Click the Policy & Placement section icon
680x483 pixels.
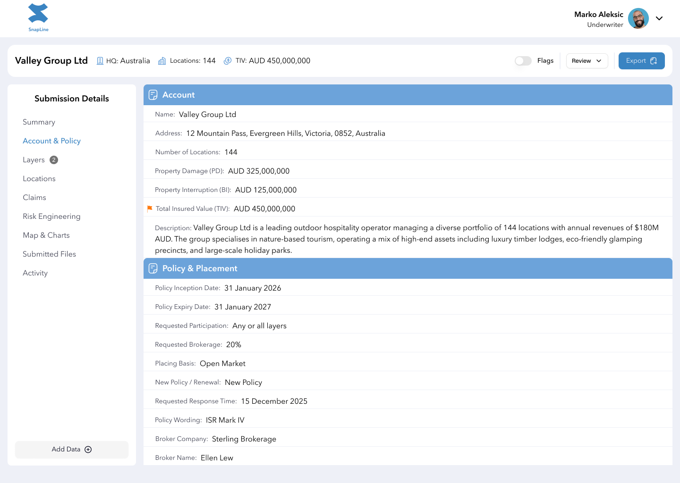[153, 268]
